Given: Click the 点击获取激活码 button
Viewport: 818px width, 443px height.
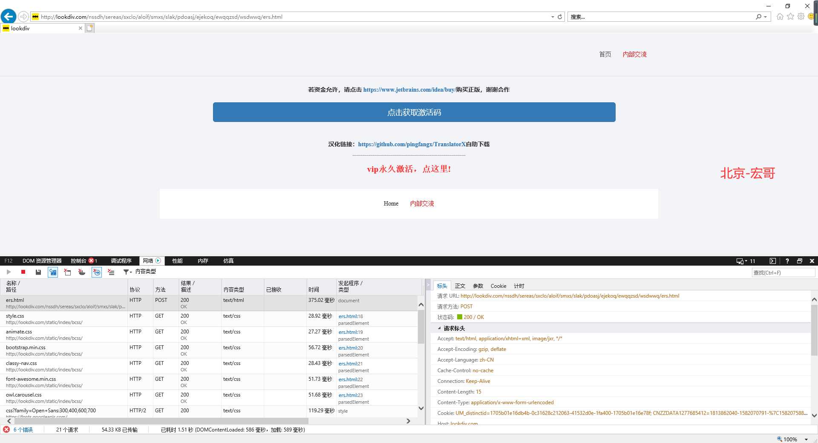Looking at the screenshot, I should (414, 112).
